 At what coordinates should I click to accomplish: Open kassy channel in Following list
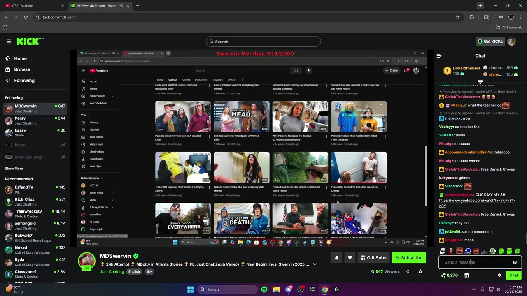(x=35, y=132)
